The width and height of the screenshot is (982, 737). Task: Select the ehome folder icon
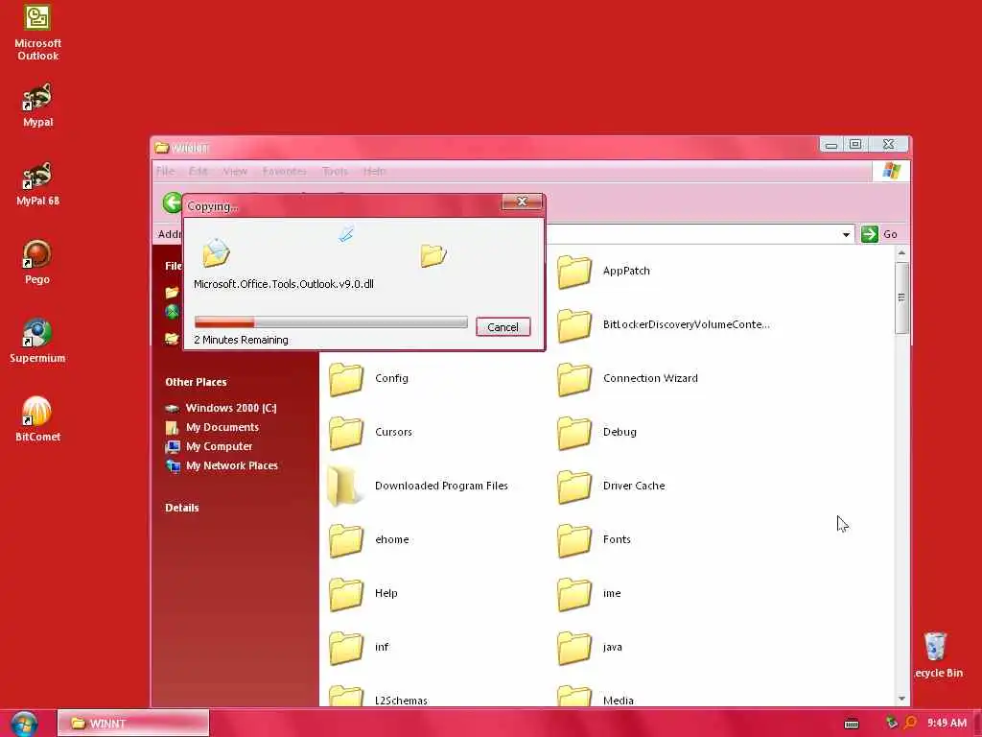click(346, 539)
